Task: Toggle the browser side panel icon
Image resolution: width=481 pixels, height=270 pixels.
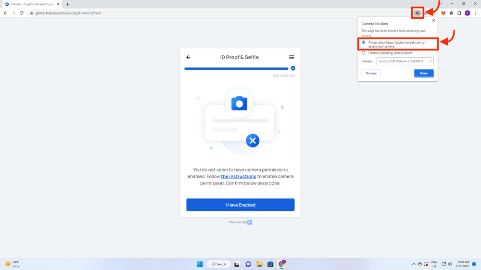Action: click(x=459, y=13)
